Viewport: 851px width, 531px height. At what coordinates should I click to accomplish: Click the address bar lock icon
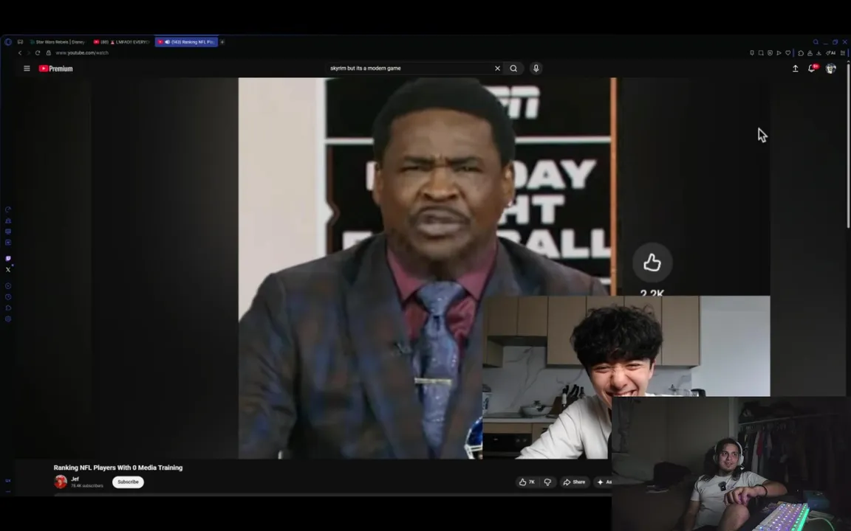click(x=48, y=52)
